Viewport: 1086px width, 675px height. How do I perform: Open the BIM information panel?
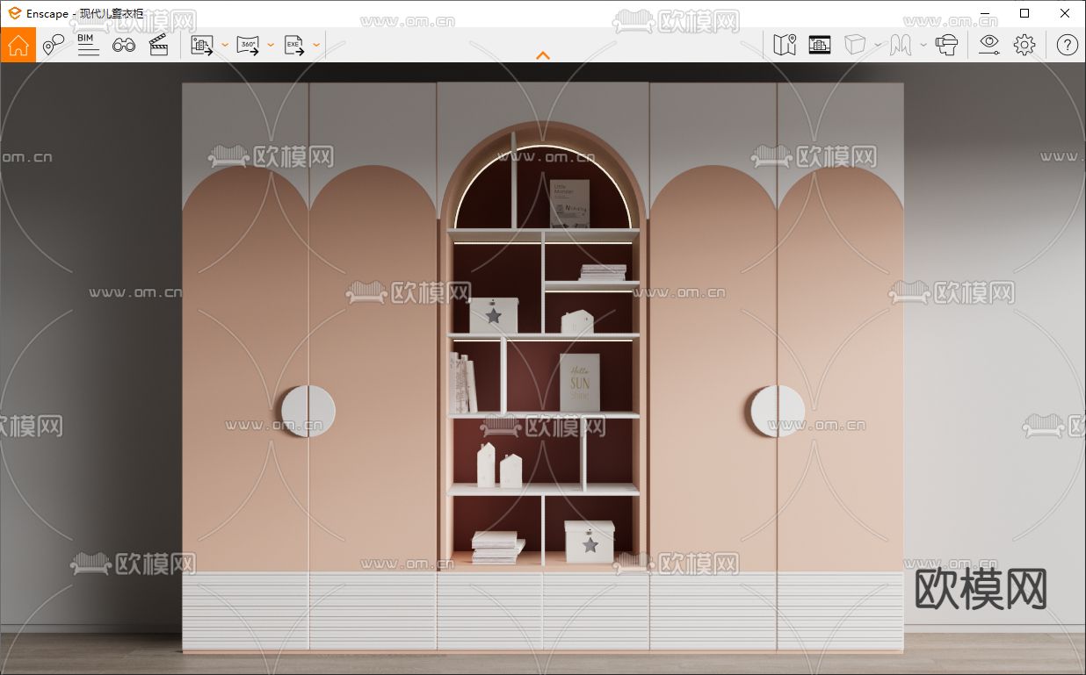point(88,45)
